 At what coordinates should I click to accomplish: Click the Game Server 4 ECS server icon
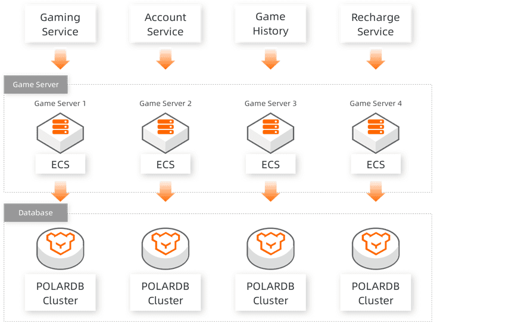tap(376, 133)
